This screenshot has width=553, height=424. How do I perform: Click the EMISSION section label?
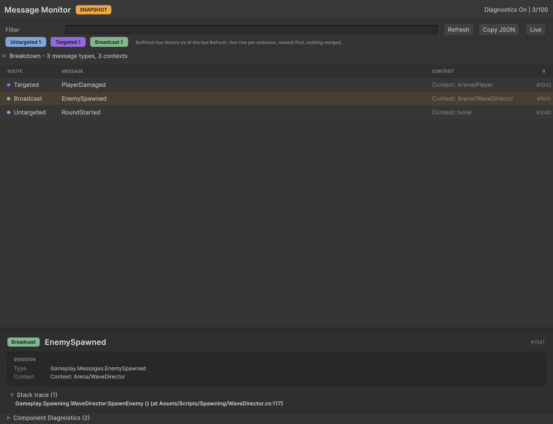pos(25,359)
